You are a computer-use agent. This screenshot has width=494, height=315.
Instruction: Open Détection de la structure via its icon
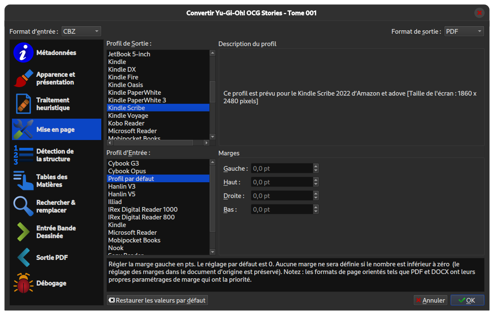(x=23, y=155)
